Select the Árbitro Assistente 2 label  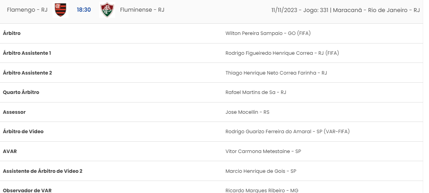(x=27, y=73)
